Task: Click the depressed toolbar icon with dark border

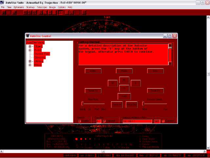Action: (61, 13)
